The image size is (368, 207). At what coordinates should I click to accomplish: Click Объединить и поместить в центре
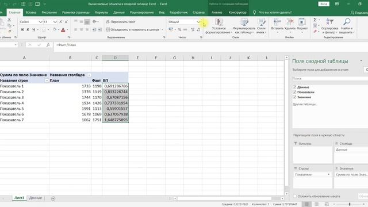(x=132, y=29)
